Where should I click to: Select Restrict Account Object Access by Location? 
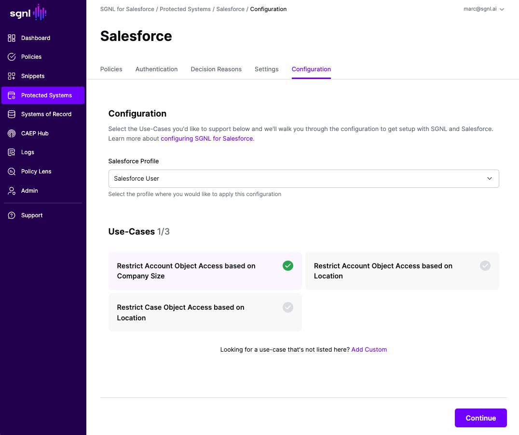402,271
